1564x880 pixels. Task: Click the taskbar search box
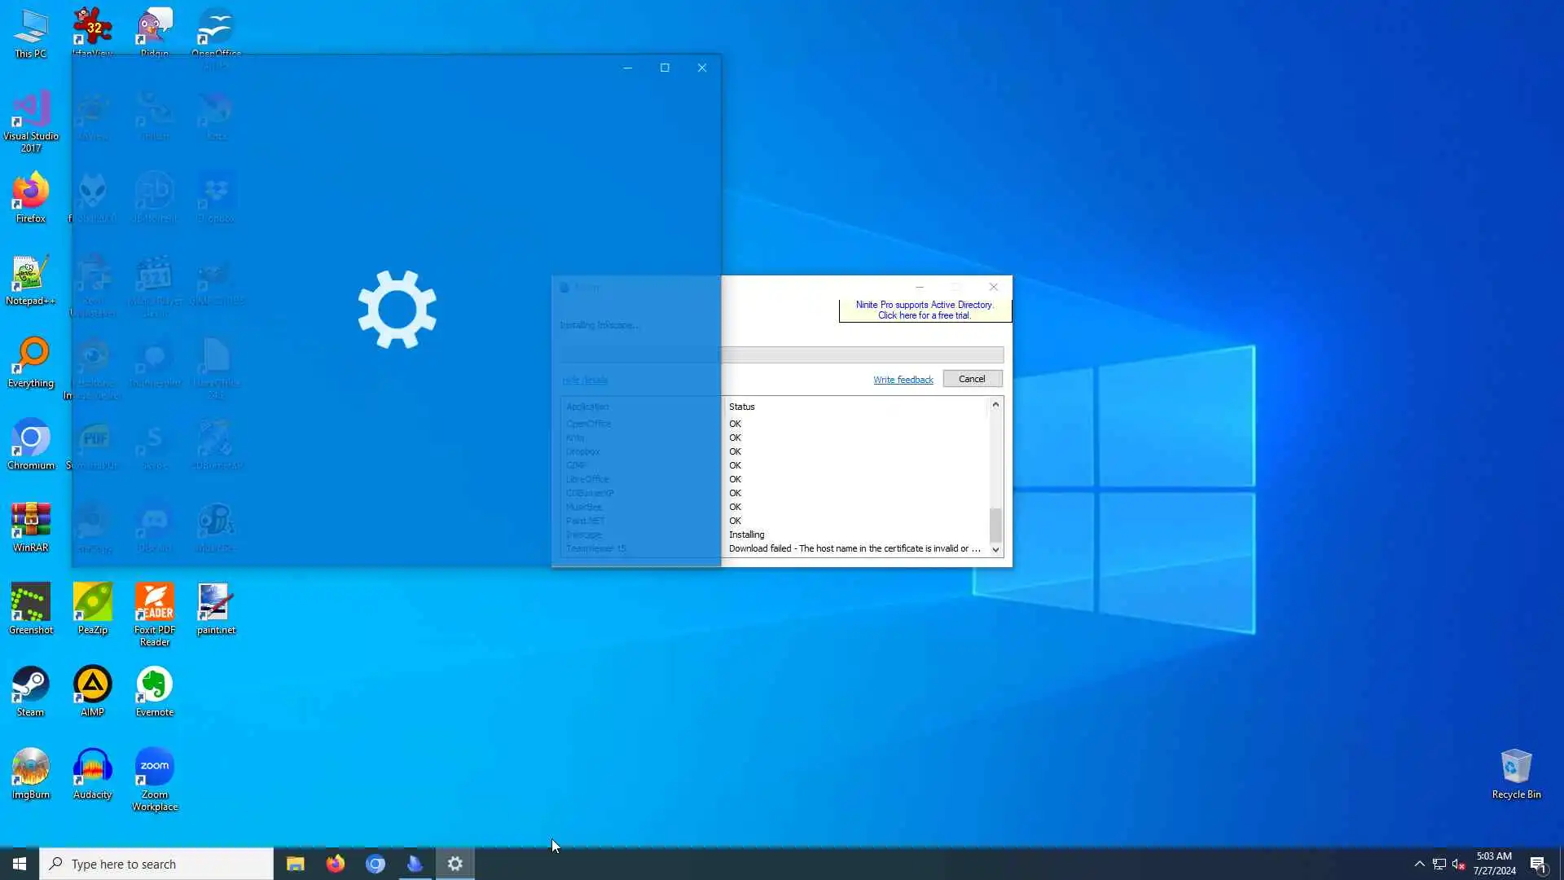click(x=156, y=864)
